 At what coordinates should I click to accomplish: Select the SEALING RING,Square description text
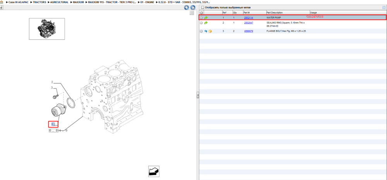286,24
